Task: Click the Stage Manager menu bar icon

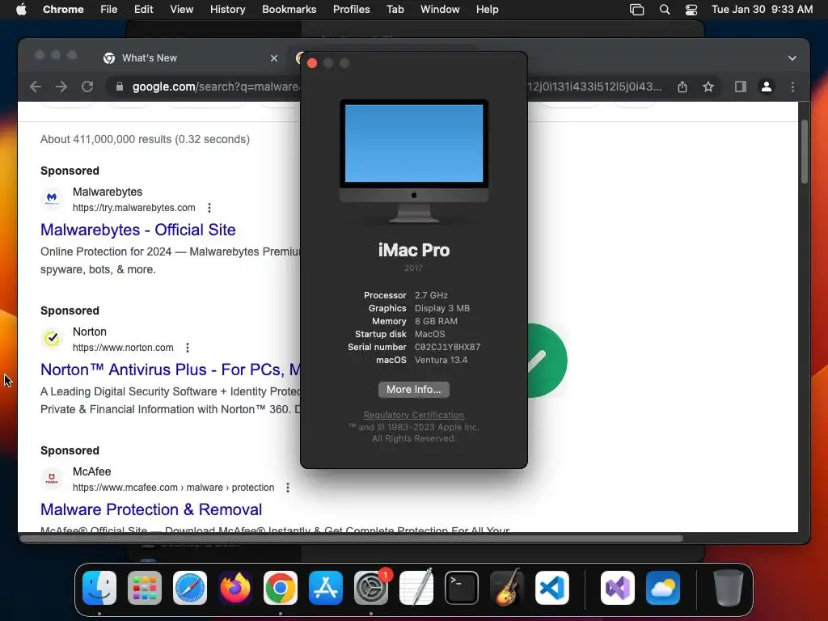Action: (637, 10)
